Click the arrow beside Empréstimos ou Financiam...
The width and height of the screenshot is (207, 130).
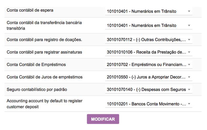[189, 65]
